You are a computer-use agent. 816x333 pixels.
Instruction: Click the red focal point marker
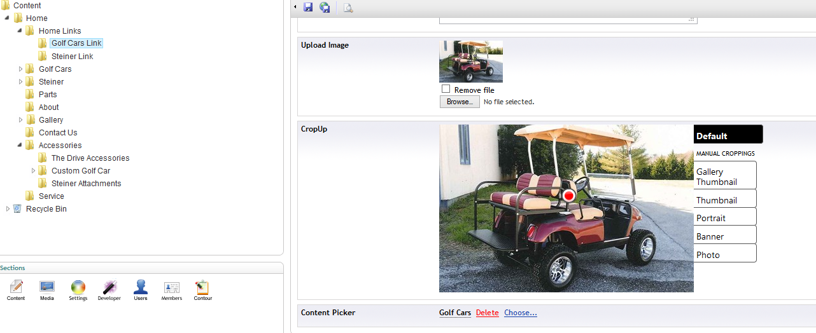pyautogui.click(x=569, y=196)
